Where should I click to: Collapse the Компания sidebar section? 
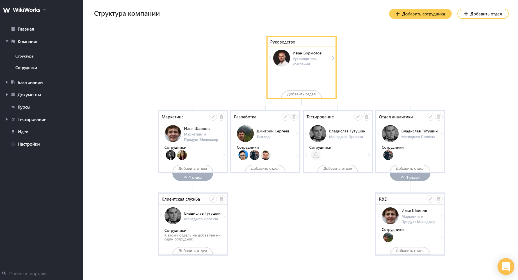[x=7, y=41]
